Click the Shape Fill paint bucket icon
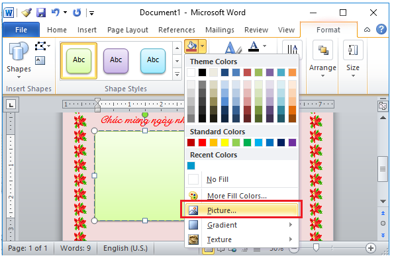The image size is (394, 258). pos(191,46)
